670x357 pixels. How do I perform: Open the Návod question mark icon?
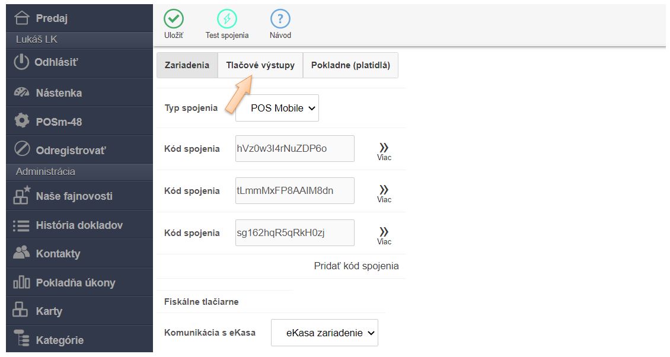280,19
